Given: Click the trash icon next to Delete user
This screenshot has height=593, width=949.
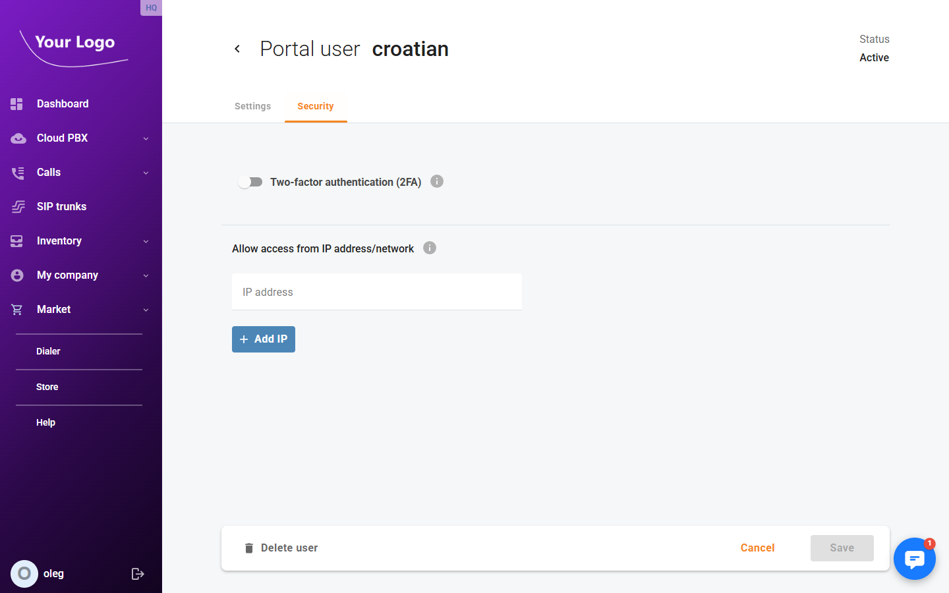Looking at the screenshot, I should coord(248,548).
